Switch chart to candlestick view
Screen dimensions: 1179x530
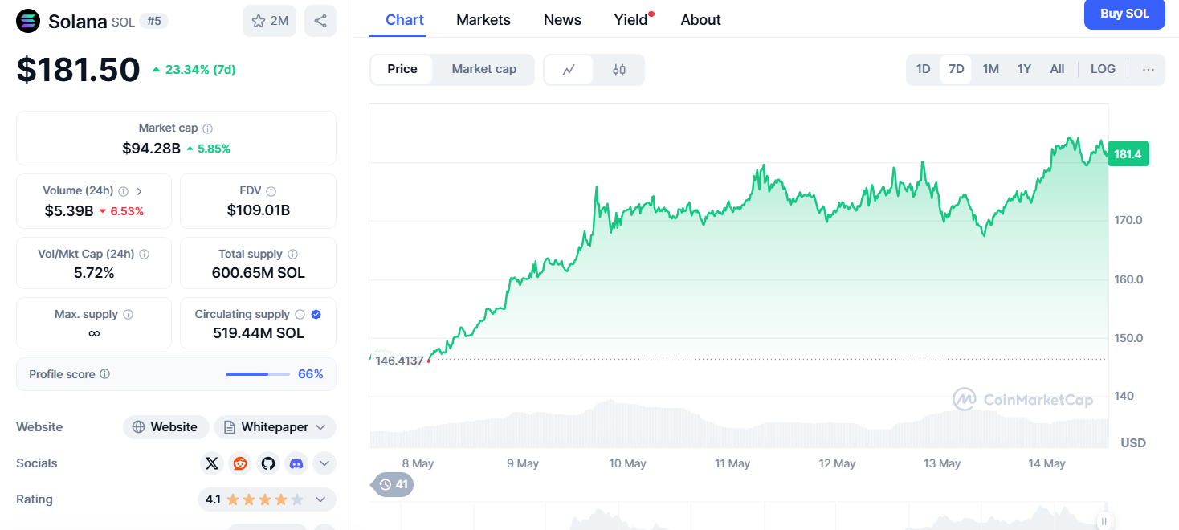point(618,70)
